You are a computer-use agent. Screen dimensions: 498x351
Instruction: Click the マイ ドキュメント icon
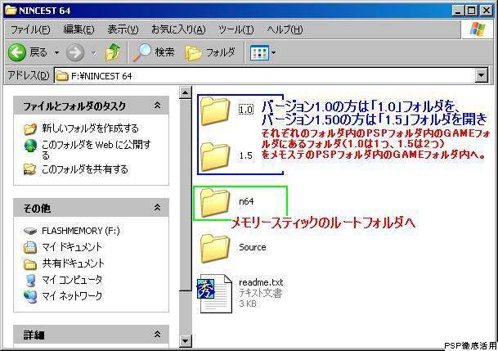(x=30, y=247)
